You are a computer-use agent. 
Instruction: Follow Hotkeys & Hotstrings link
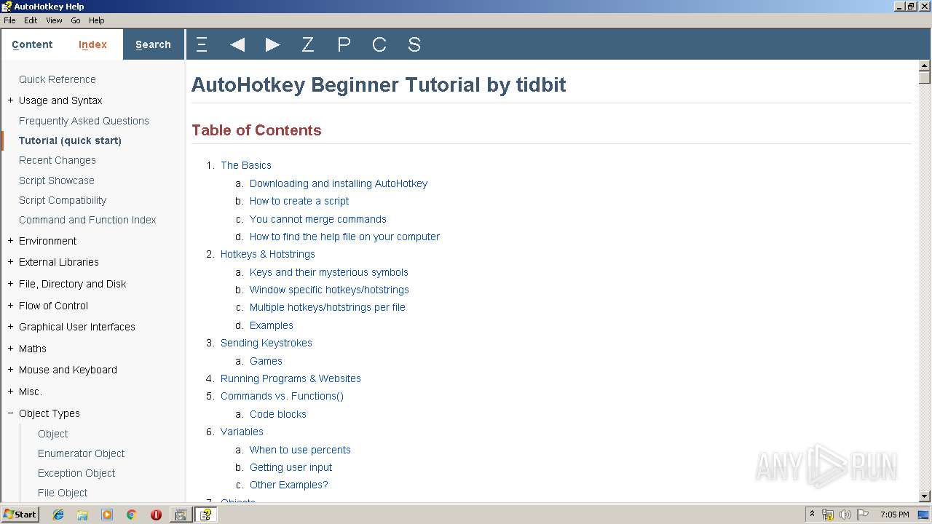click(268, 254)
